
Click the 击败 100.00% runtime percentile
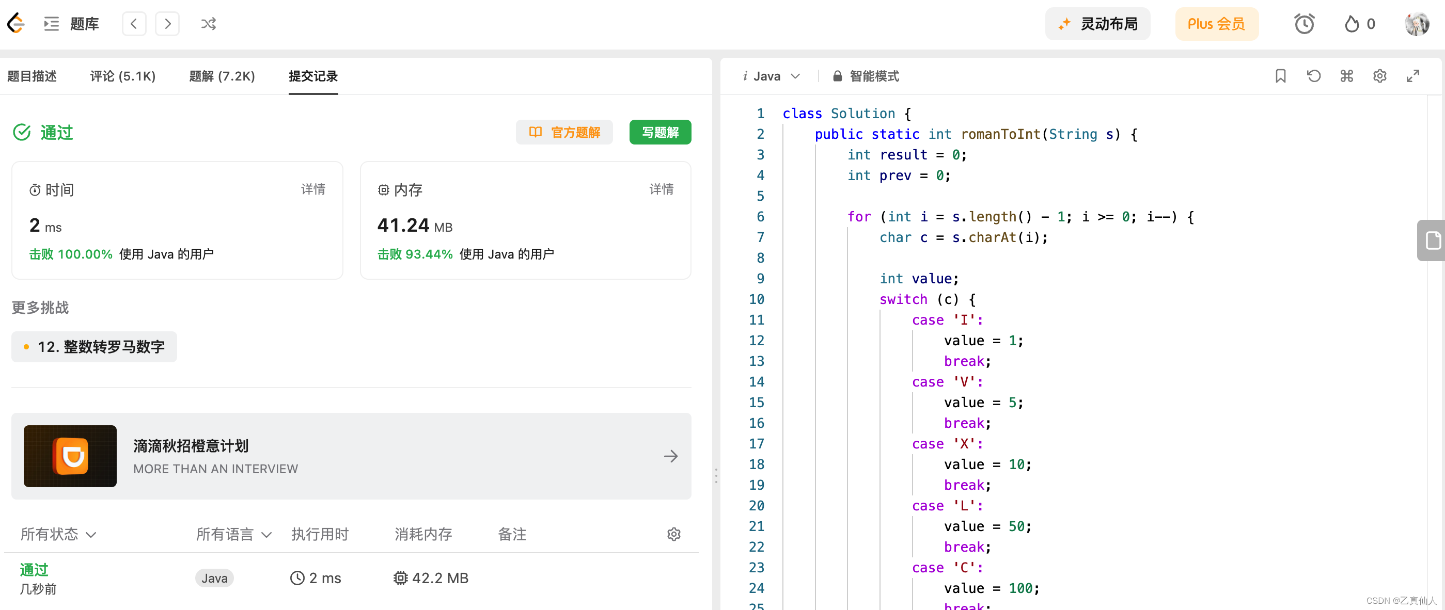71,254
